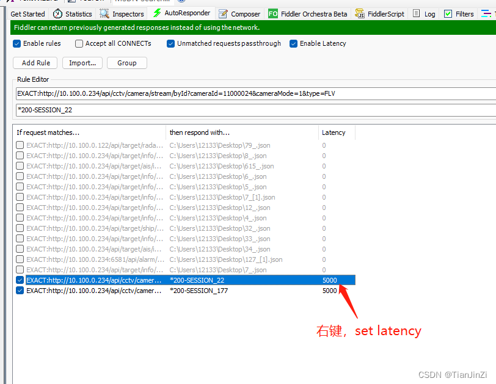
Task: Disable the *200-SESSION_177 rule checkbox
Action: pyautogui.click(x=20, y=291)
